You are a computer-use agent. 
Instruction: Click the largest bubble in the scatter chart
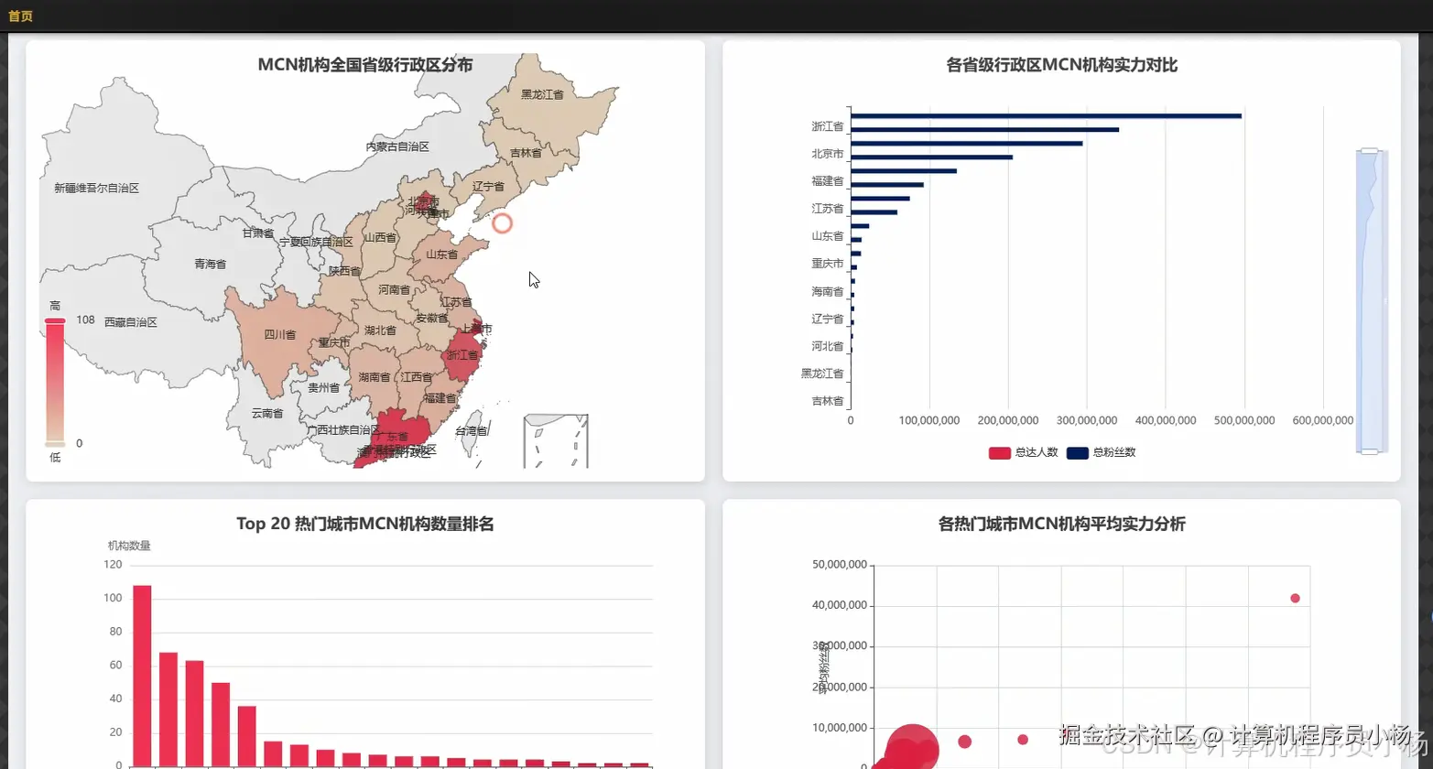click(912, 748)
